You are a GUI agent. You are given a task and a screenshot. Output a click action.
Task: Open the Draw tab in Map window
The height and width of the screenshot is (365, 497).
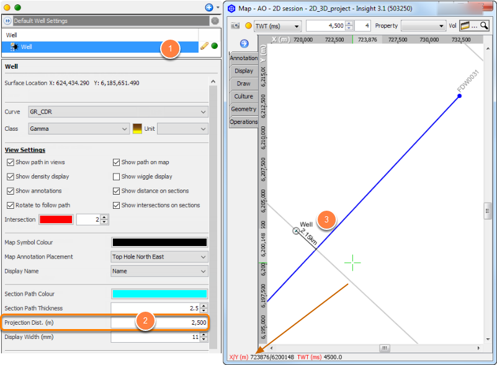[244, 84]
